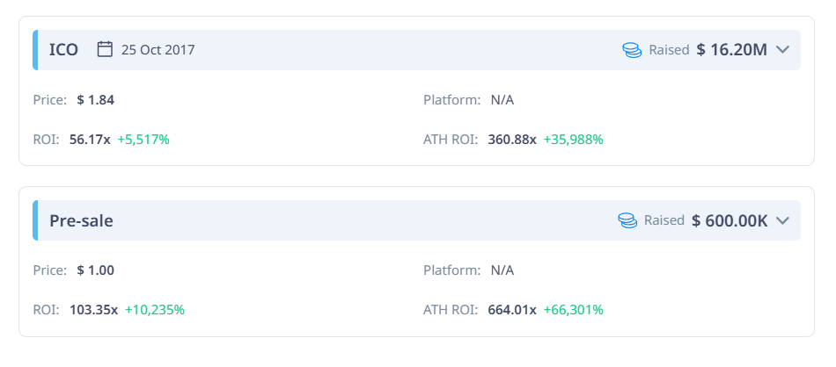Screen dimensions: 836x367
Task: Click the Pre-sale price value $ 1.00
Action: pos(96,270)
